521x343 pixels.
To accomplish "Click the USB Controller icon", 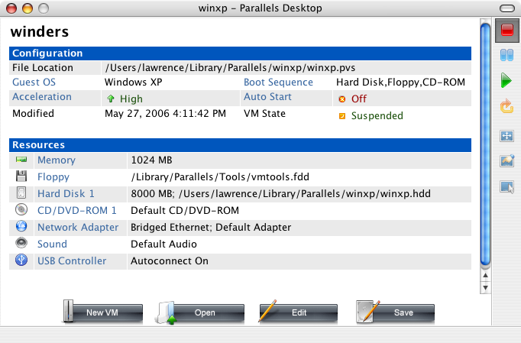I will (21, 260).
